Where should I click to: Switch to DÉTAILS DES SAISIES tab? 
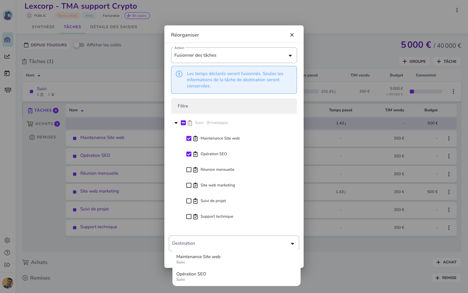click(x=114, y=27)
